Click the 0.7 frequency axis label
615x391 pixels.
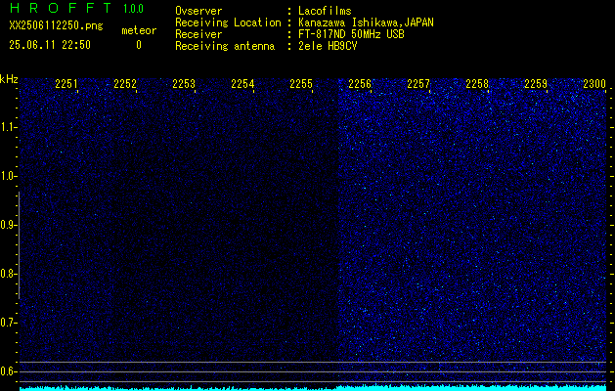point(7,323)
